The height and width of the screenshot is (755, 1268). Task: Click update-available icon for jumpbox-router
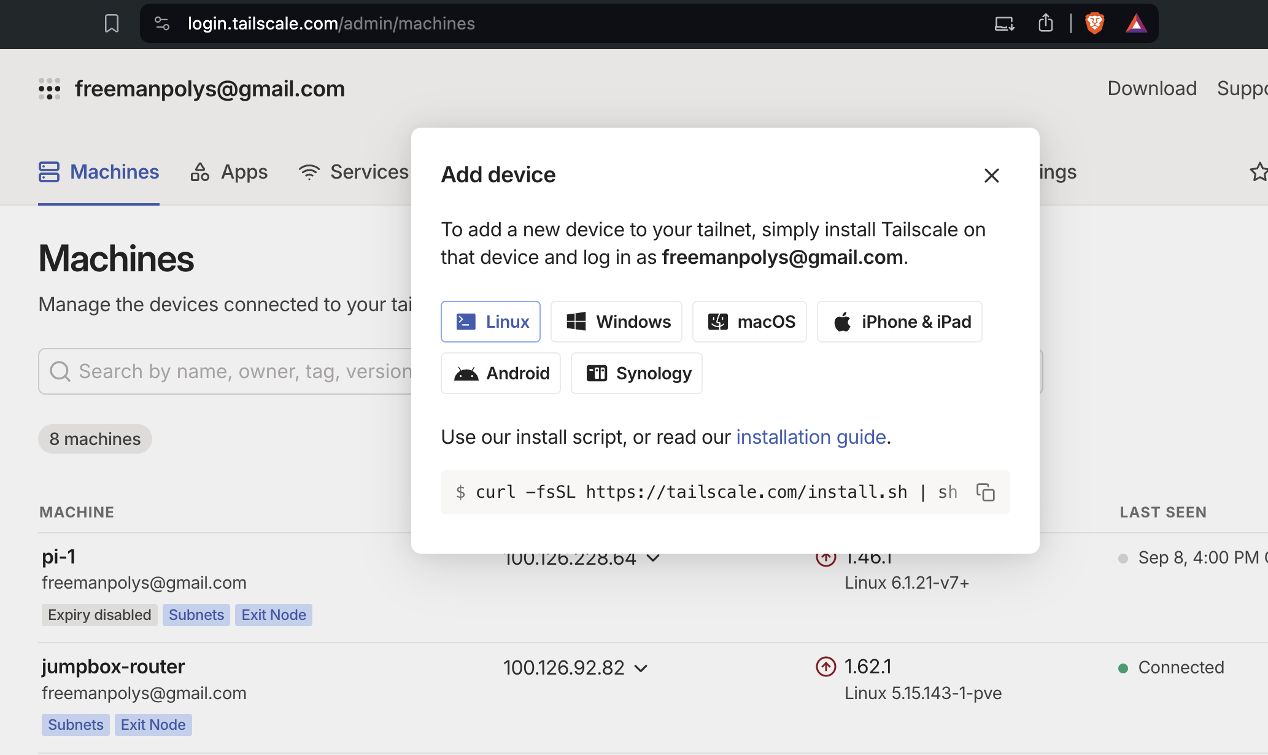(825, 667)
